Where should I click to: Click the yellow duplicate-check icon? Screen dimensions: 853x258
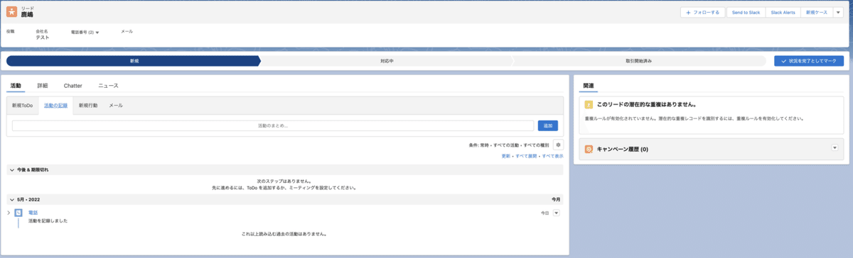coord(589,104)
